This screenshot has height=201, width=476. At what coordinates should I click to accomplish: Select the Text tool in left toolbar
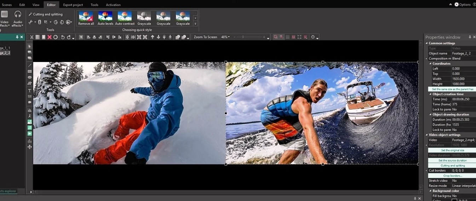(30, 91)
